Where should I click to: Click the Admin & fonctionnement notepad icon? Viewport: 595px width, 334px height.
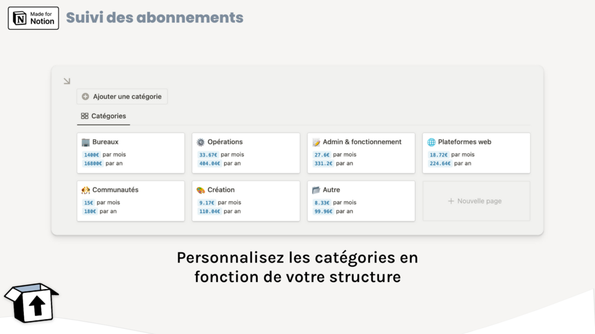click(316, 142)
